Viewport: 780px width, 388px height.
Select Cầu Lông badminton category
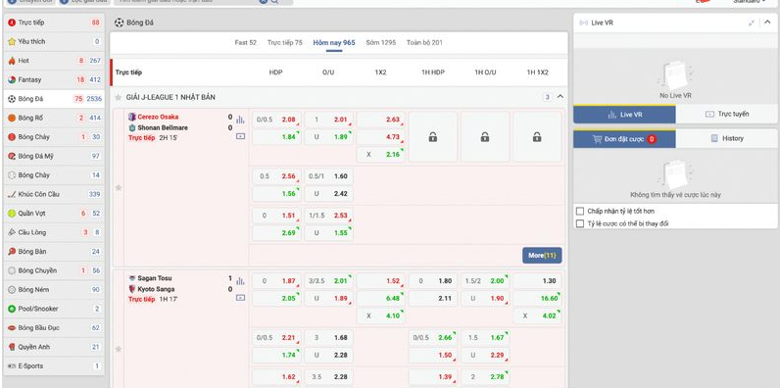[x=54, y=232]
